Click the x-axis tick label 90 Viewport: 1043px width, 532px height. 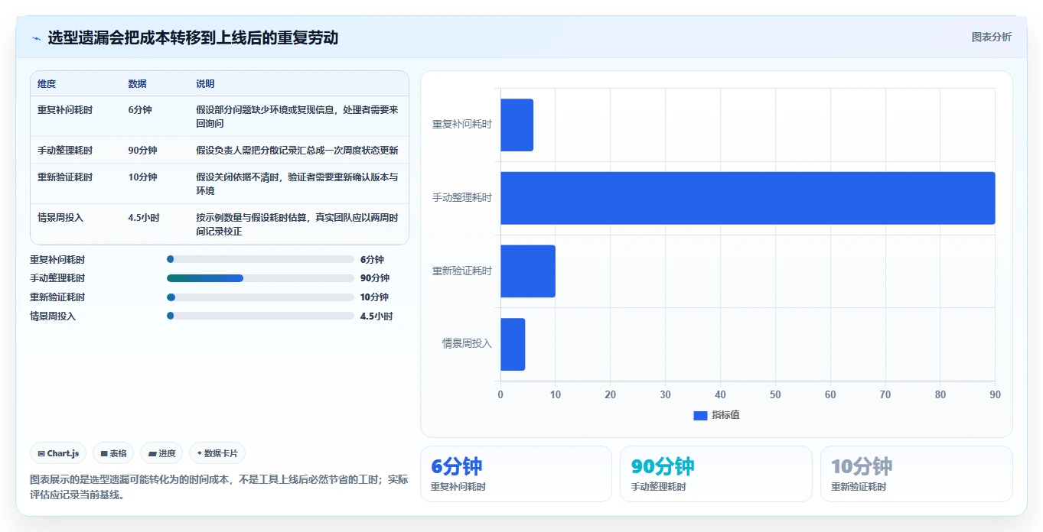[995, 395]
